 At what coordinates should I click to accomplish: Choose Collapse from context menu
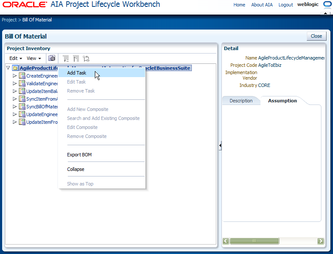coord(102,169)
